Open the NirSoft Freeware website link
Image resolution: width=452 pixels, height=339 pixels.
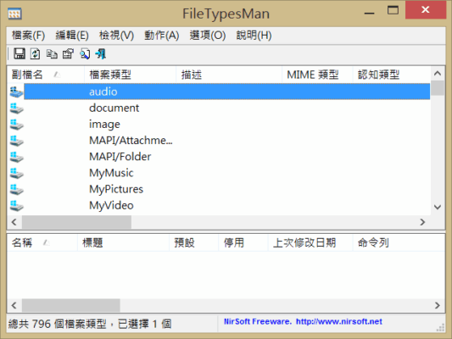pyautogui.click(x=303, y=321)
